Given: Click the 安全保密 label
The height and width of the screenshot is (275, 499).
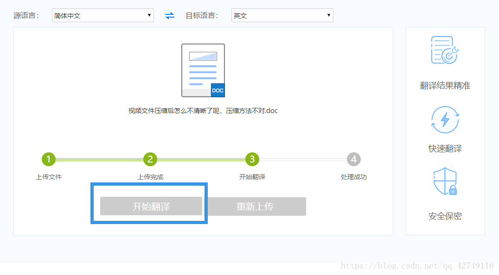Looking at the screenshot, I should tap(445, 216).
